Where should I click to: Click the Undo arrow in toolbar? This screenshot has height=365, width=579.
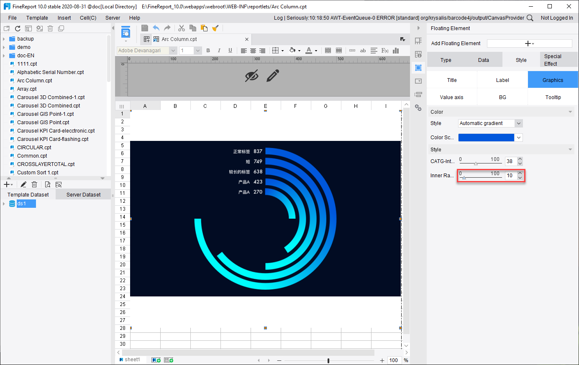[x=156, y=28]
